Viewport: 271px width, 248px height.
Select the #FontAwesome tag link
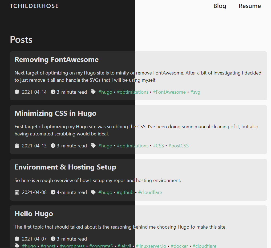[169, 92]
